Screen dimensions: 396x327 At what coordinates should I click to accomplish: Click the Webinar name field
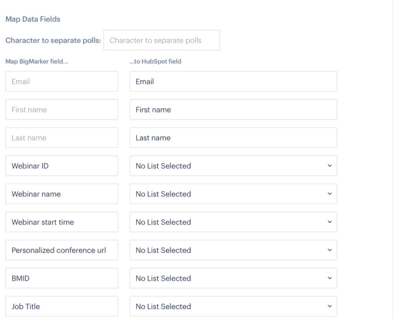coord(61,194)
